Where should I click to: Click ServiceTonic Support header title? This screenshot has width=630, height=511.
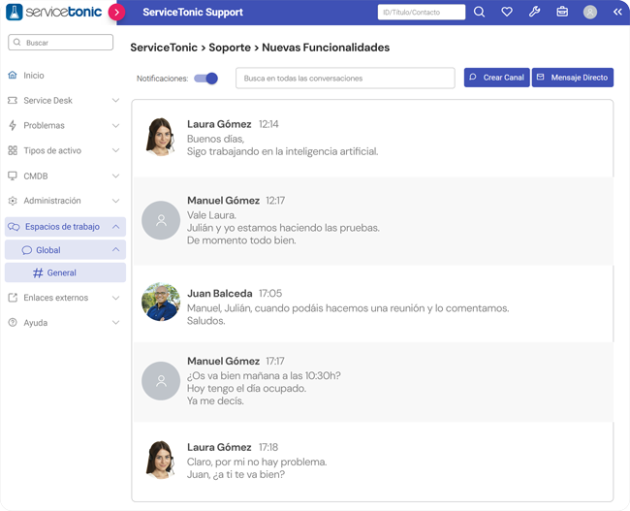coord(193,12)
